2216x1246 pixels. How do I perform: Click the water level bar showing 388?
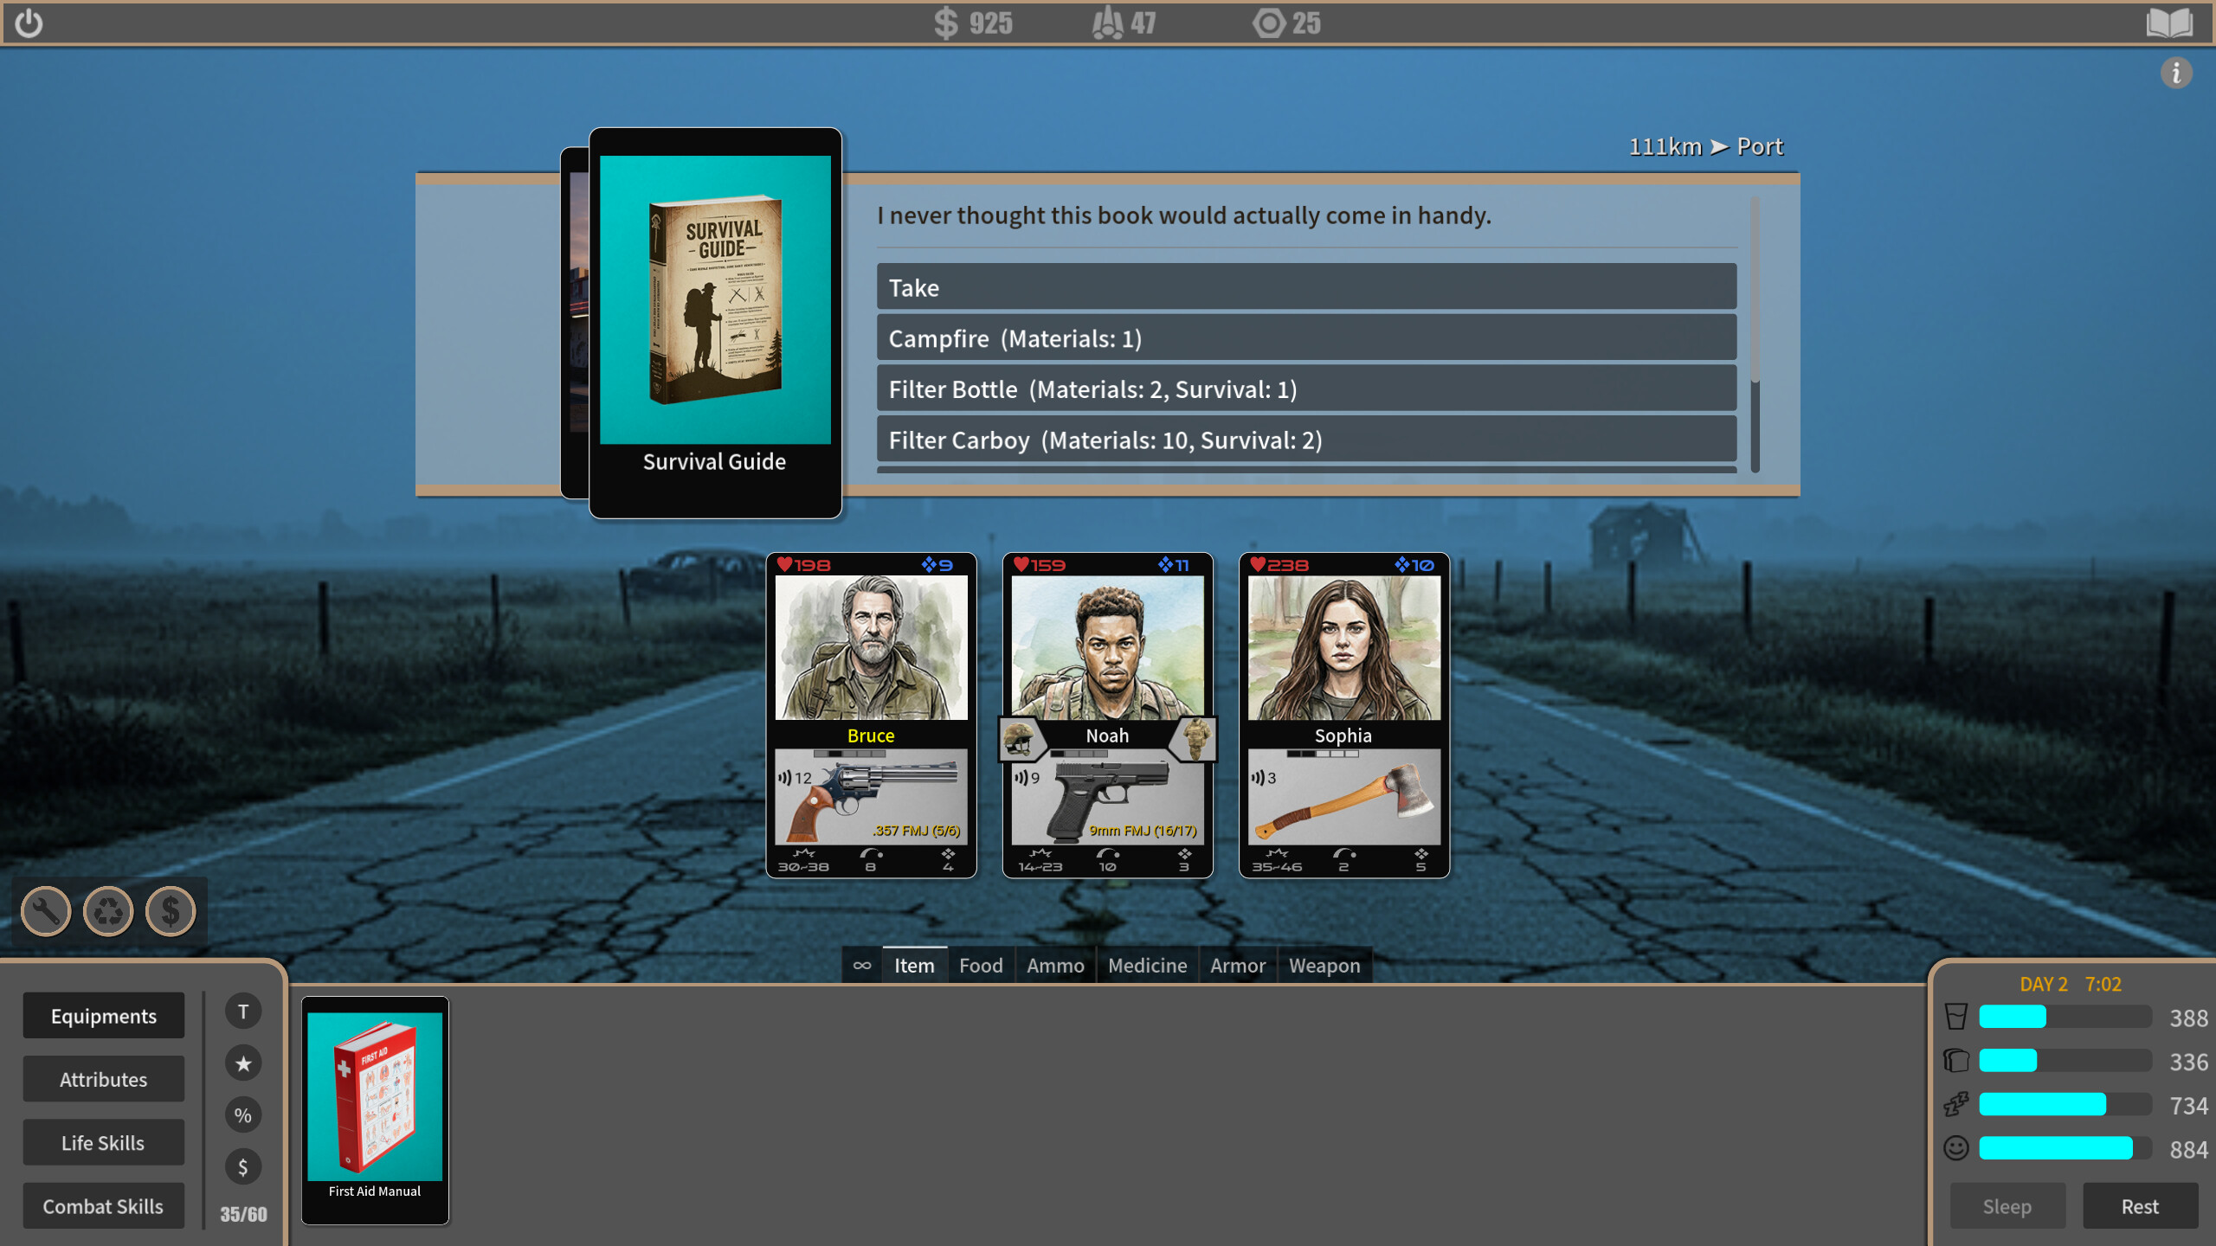(x=2065, y=1017)
